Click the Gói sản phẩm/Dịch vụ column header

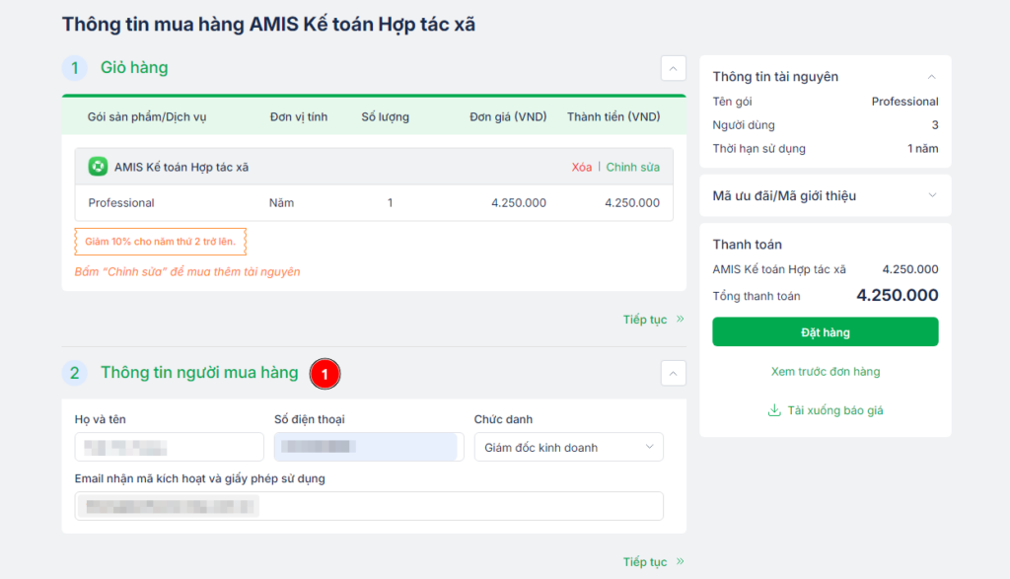click(x=147, y=116)
